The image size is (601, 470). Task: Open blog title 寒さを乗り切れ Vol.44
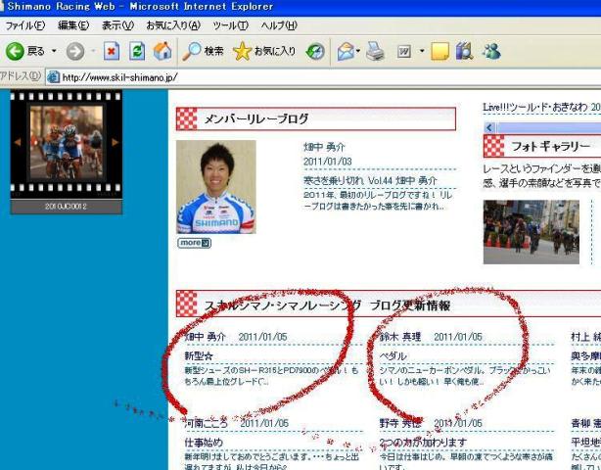(x=370, y=180)
